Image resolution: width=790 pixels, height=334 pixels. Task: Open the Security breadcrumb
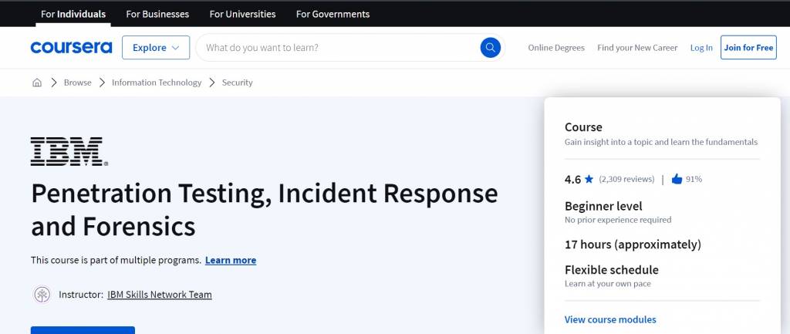[238, 83]
